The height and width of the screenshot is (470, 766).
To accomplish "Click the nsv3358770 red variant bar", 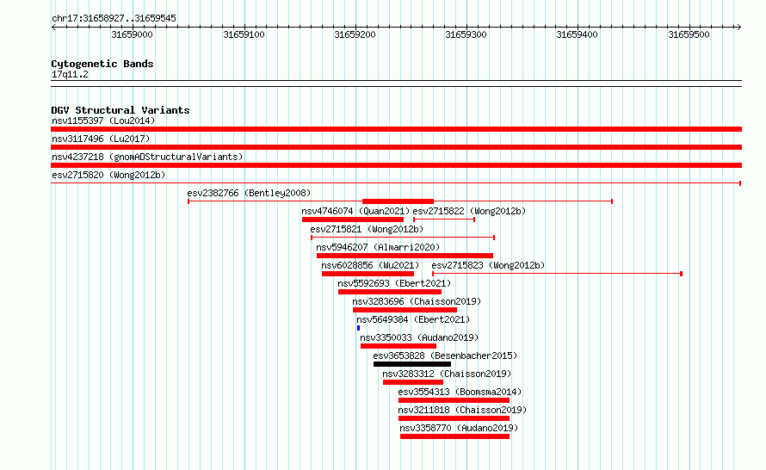I will (x=454, y=436).
